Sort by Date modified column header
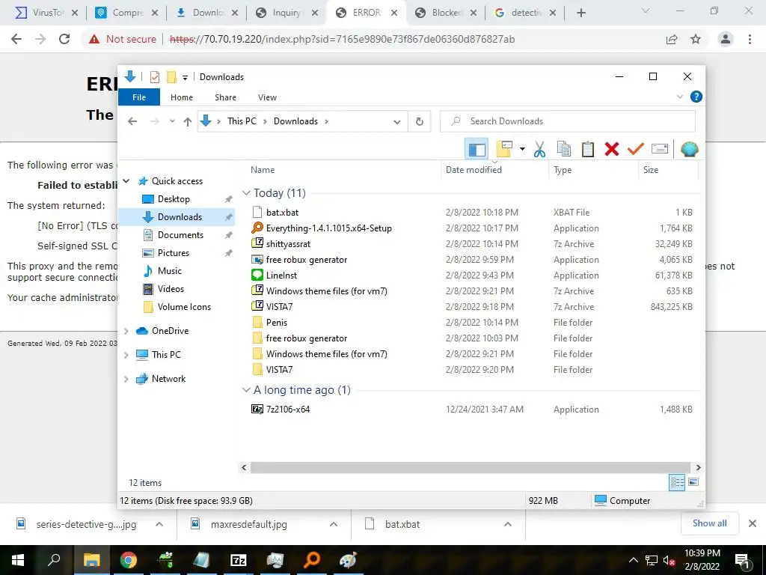 click(x=494, y=170)
